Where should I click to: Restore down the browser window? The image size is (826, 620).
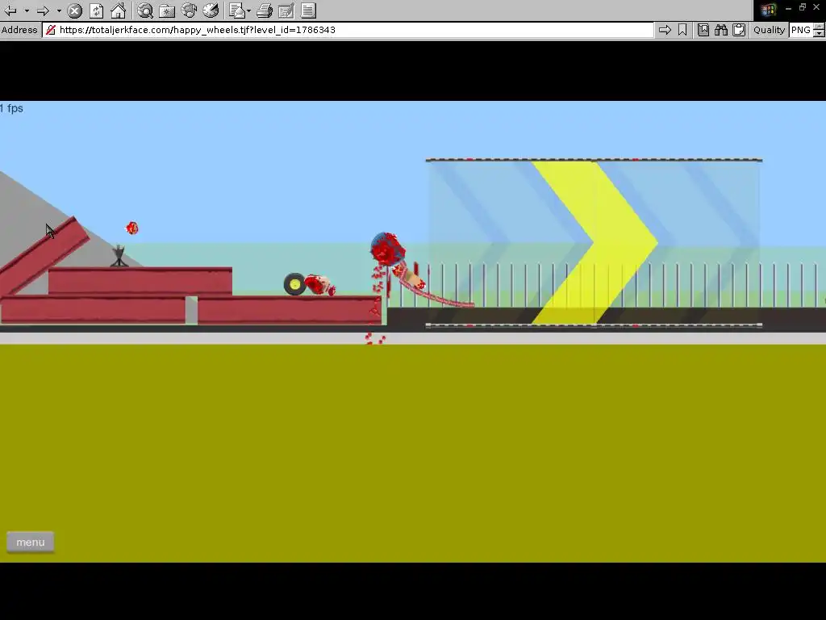click(803, 7)
